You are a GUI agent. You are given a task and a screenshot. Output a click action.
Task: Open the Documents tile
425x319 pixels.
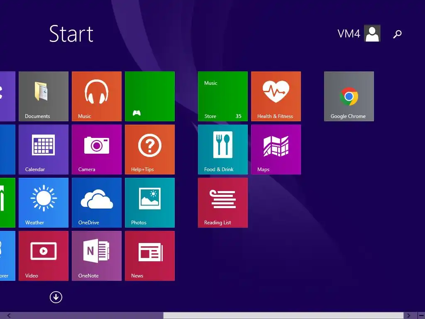[x=43, y=96]
